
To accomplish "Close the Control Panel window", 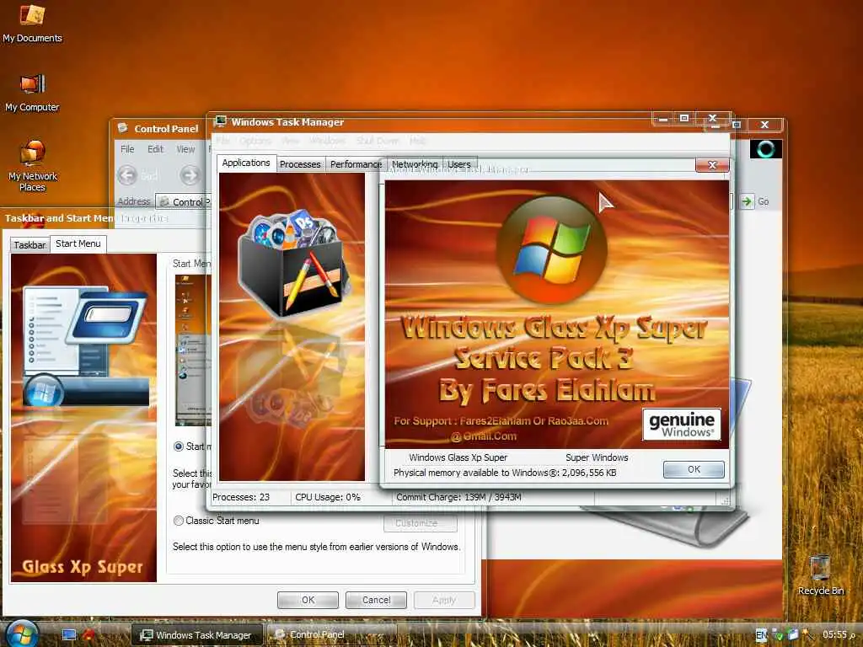I will (x=764, y=125).
